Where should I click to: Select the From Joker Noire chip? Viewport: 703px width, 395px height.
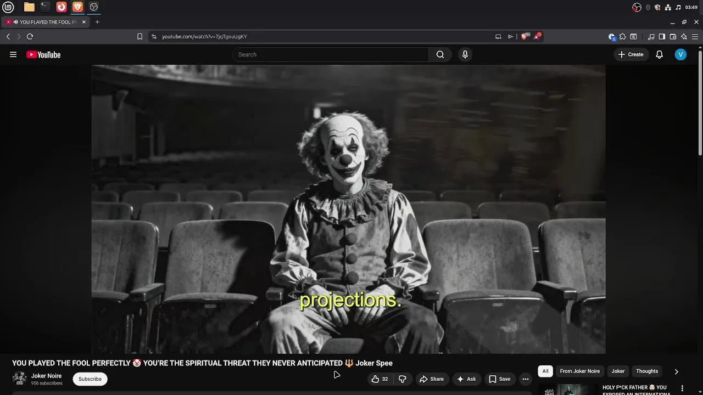coord(580,371)
